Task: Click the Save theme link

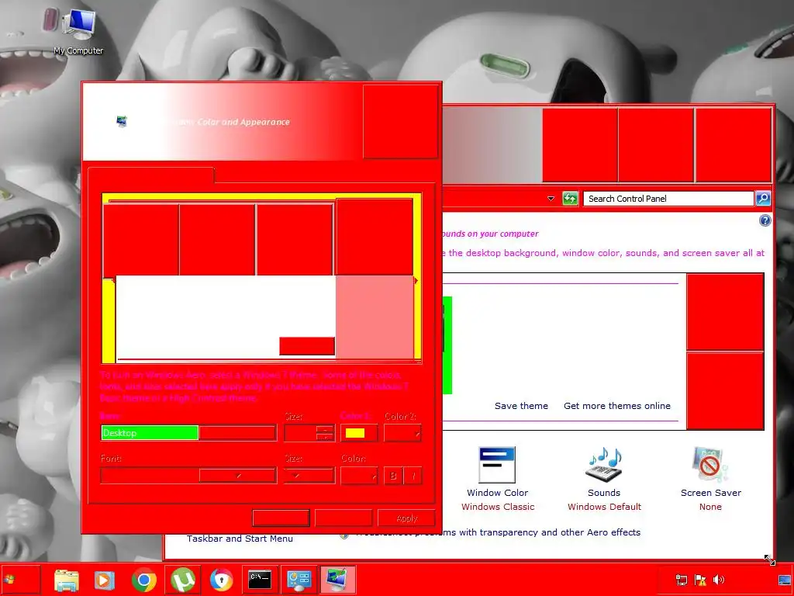Action: [521, 406]
